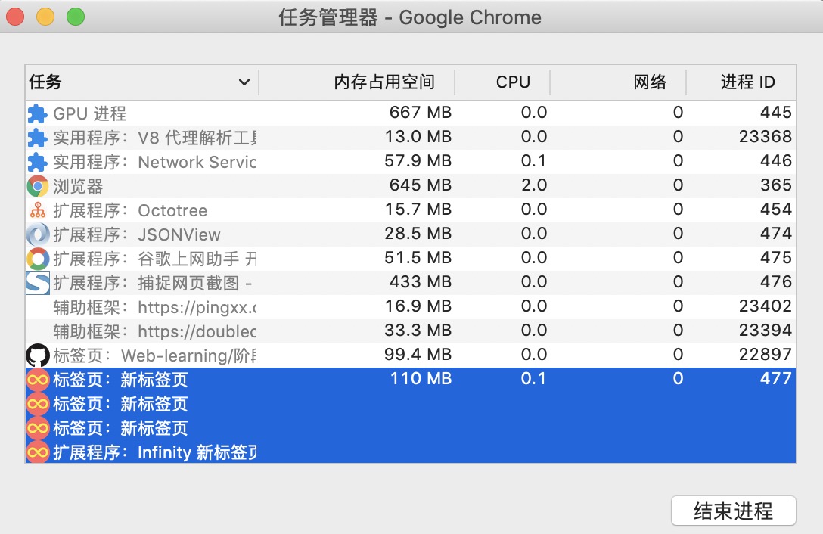Click the 57.9 MB memory value
The image size is (823, 534).
[x=418, y=160]
